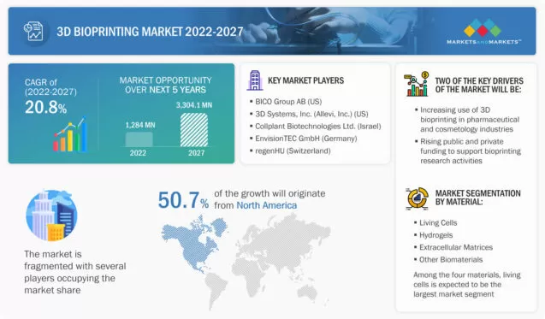Click 'of the growth will originate' text
Viewport: 545px width, 319px height.
pyautogui.click(x=270, y=193)
